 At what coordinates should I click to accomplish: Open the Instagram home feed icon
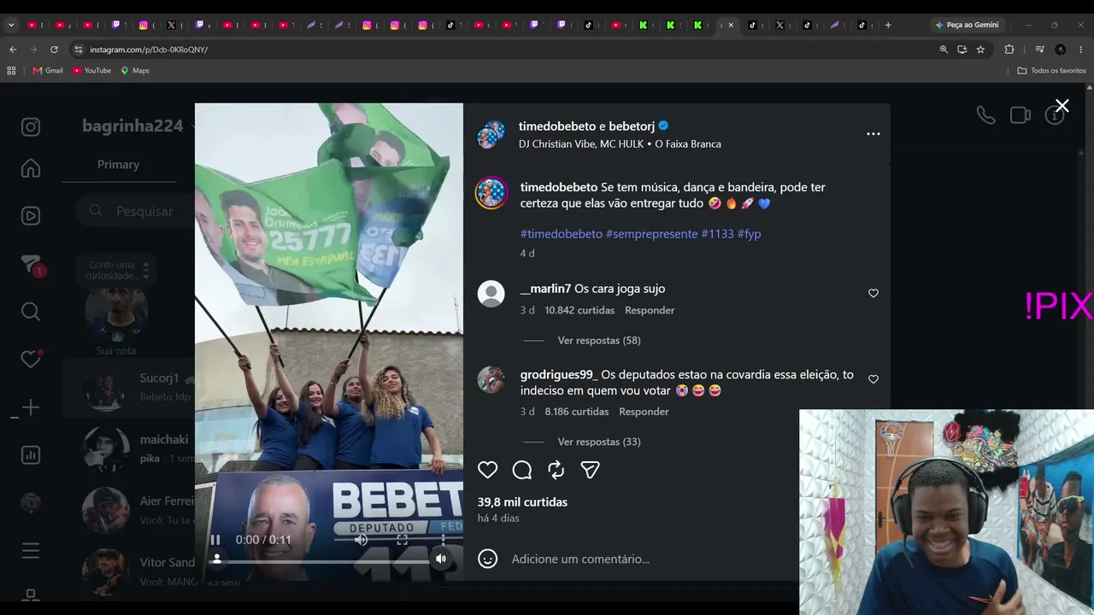pos(31,168)
